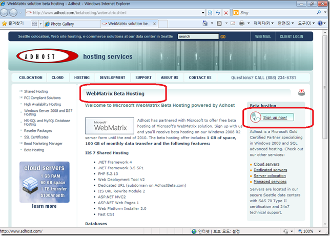Open Beta Hosting sidebar link
Viewport: 330px width, 236px height.
(34, 150)
